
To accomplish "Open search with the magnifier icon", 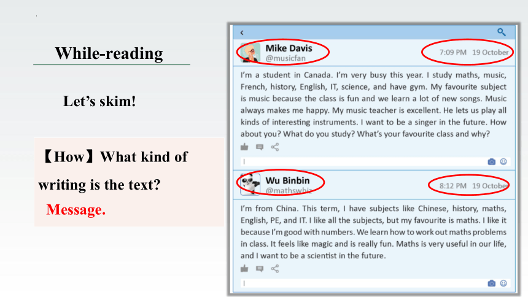I will click(x=502, y=32).
